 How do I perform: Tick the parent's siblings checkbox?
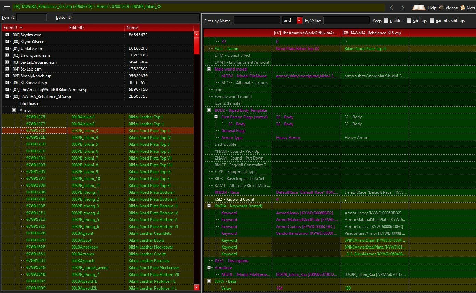click(432, 21)
